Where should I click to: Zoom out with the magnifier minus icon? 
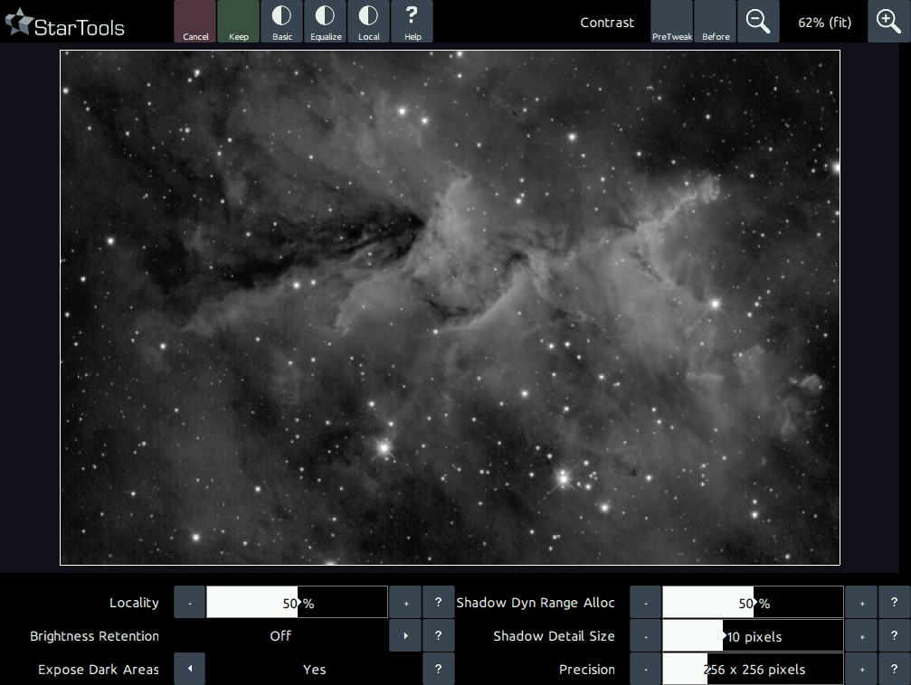(758, 22)
